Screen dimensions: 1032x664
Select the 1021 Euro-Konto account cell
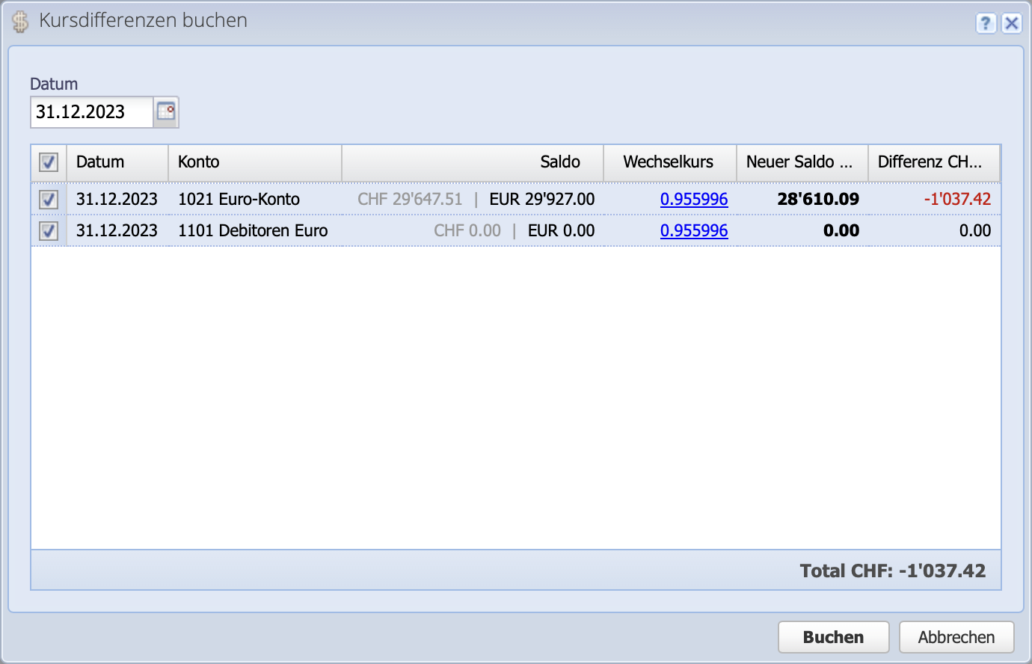239,200
